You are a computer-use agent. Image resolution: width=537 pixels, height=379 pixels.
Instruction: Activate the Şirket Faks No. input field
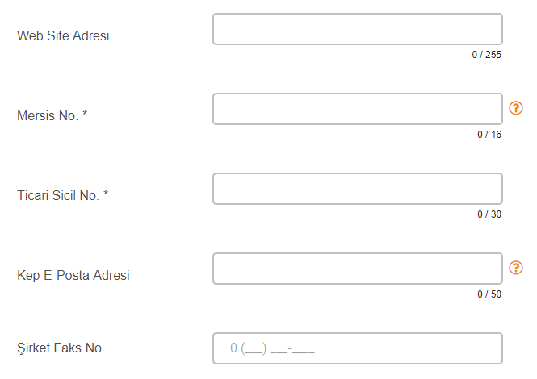(357, 348)
